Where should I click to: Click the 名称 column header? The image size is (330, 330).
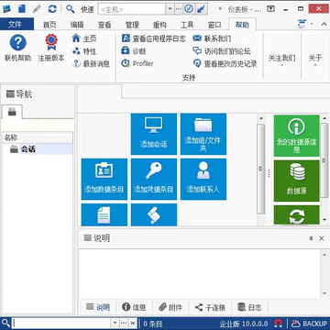38,137
